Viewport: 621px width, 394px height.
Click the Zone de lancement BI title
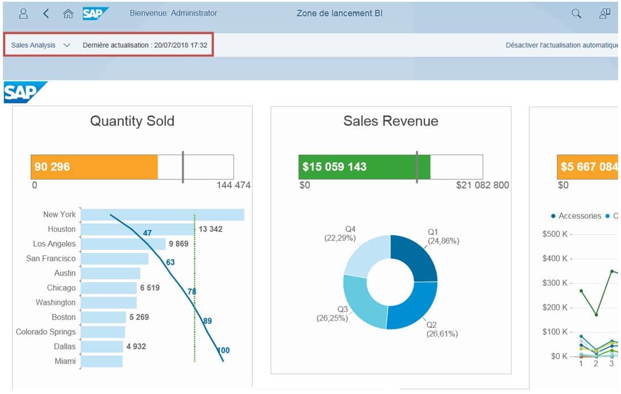[338, 13]
